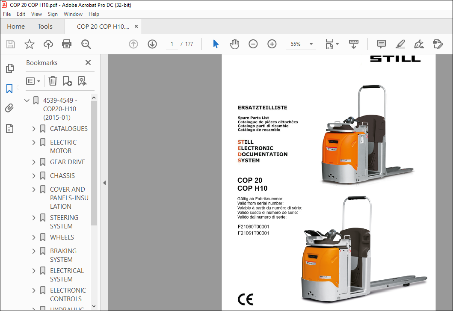Screen dimensions: 453x311
Task: Add document to starred favorites
Action: tap(29, 44)
